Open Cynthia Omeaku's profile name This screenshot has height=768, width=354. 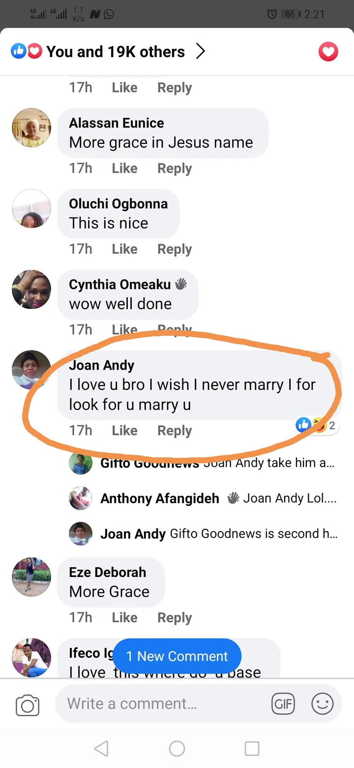click(120, 285)
